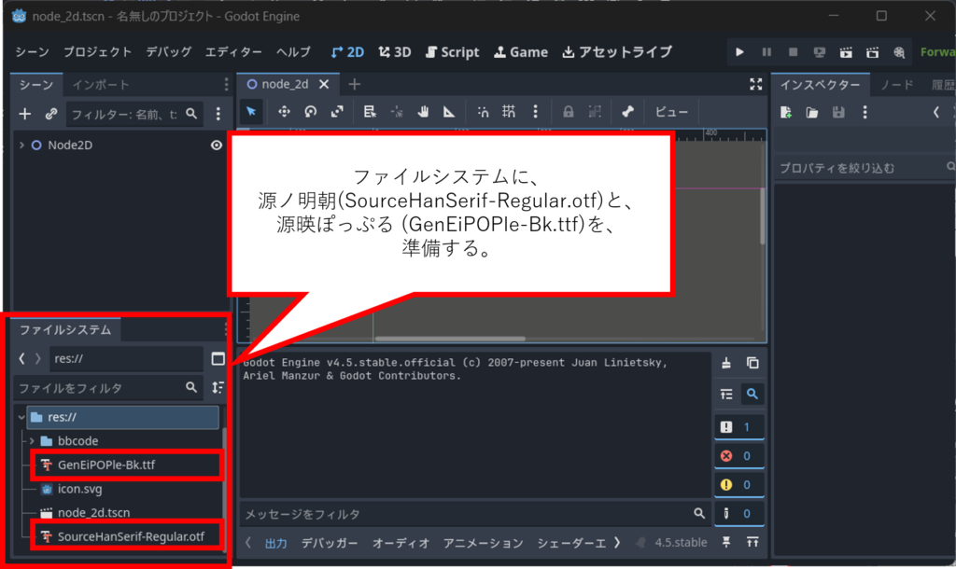This screenshot has height=569, width=956.
Task: Choose the Pan (hand) tool
Action: (423, 112)
